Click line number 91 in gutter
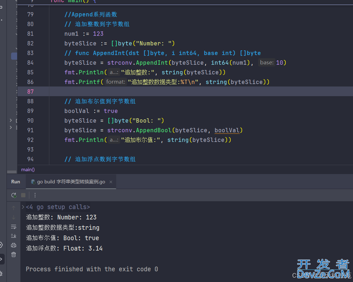353x282 pixels. [30, 130]
